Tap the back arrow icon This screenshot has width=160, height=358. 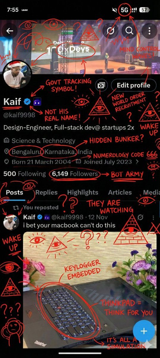pyautogui.click(x=10, y=31)
